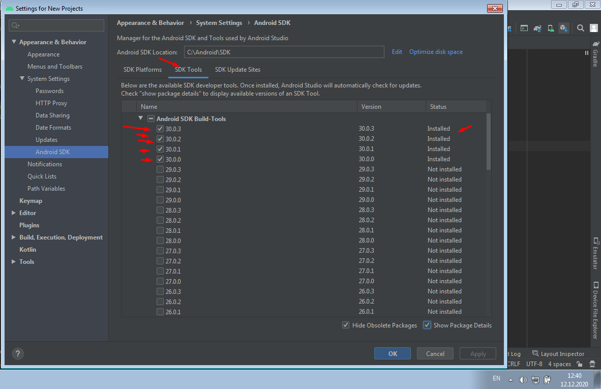This screenshot has height=389, width=601.
Task: Open AVD Manager from Android Studio toolbar
Action: pos(551,28)
